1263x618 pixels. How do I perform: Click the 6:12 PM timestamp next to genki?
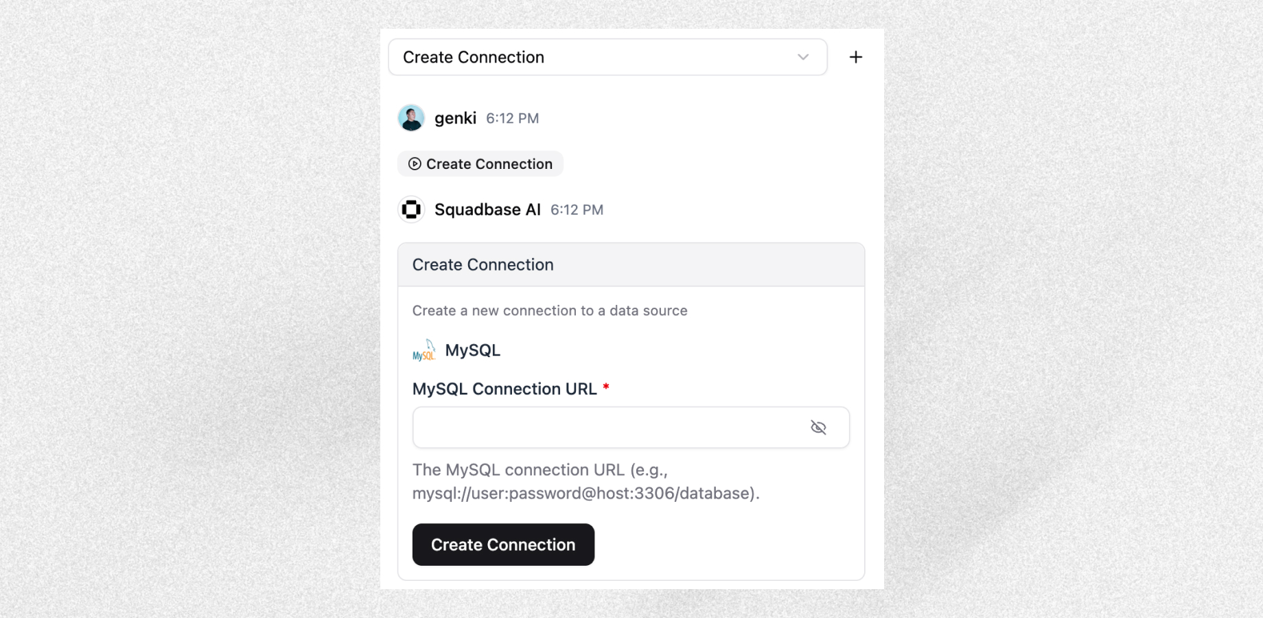click(513, 118)
